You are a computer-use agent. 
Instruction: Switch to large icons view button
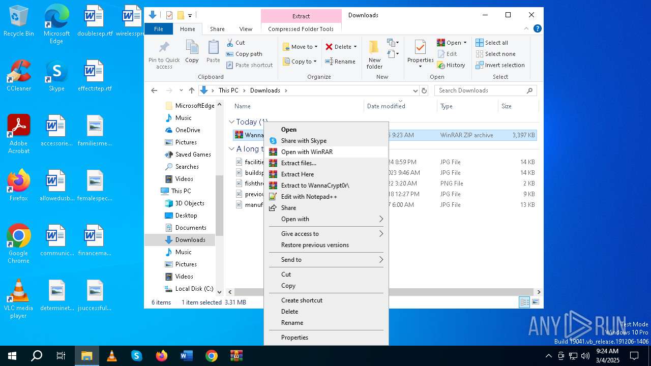(x=535, y=302)
